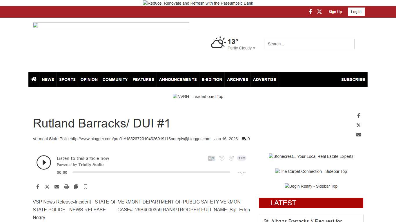Click the audio translate language icon
The image size is (396, 222).
pos(211,158)
